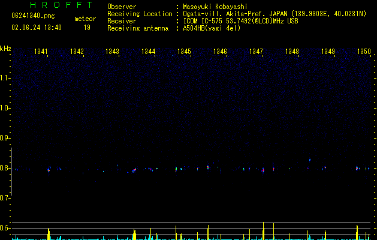Click time marker 1343

112,51
